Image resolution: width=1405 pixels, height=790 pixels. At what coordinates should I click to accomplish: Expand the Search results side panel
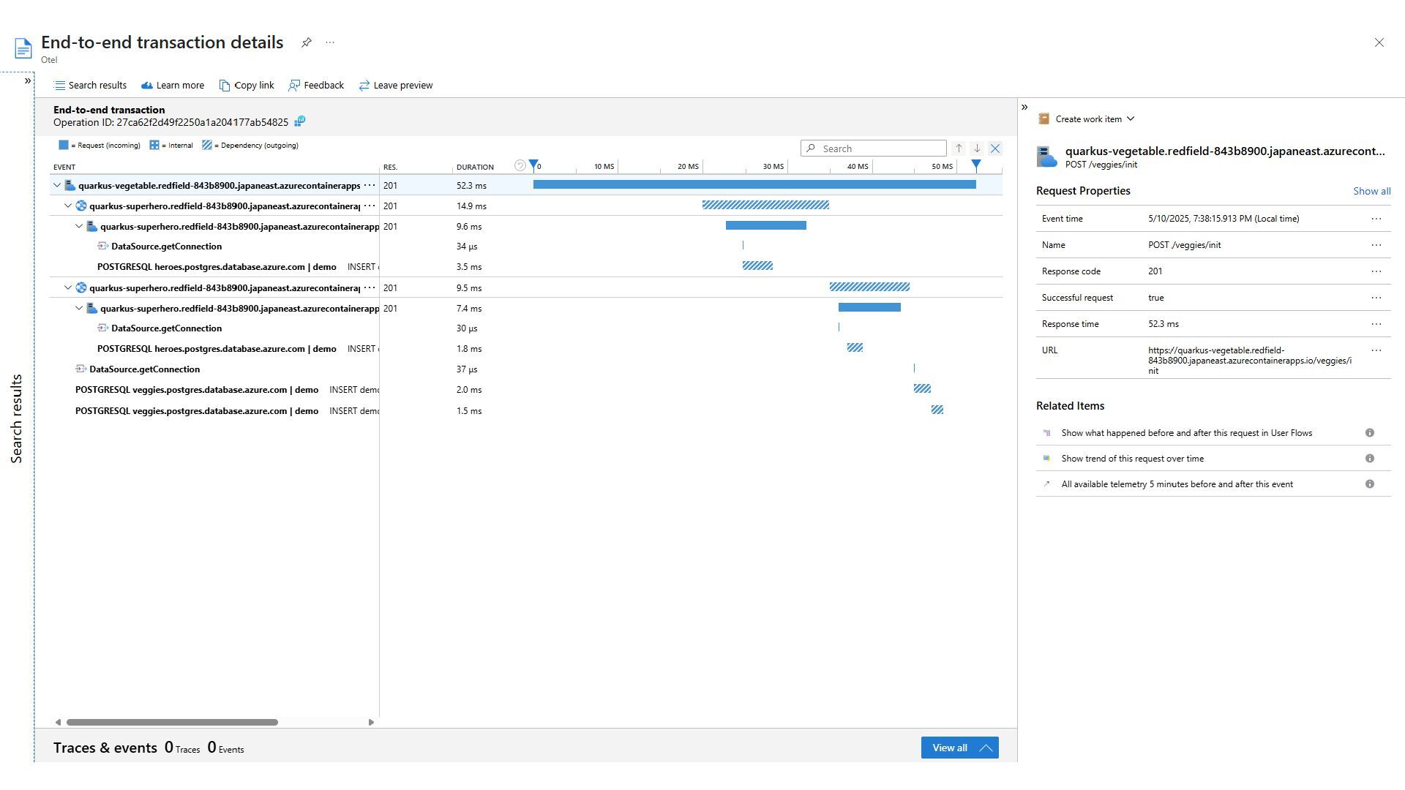[x=28, y=80]
